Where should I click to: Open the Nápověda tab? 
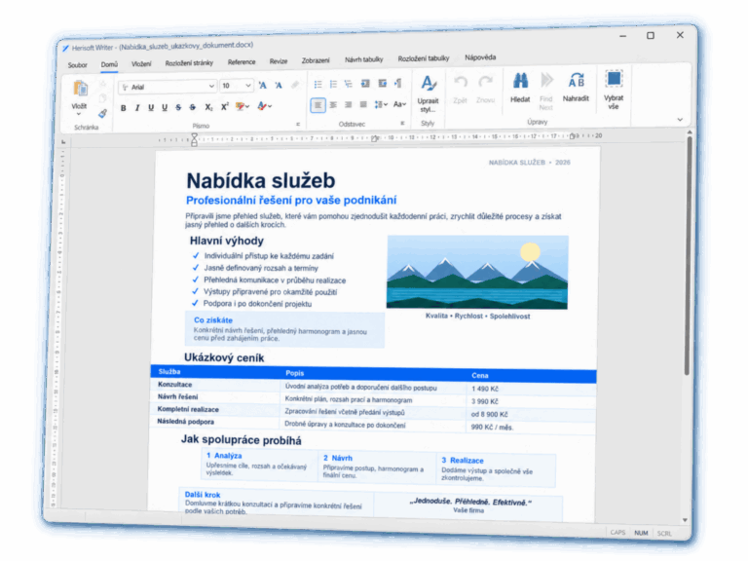480,57
